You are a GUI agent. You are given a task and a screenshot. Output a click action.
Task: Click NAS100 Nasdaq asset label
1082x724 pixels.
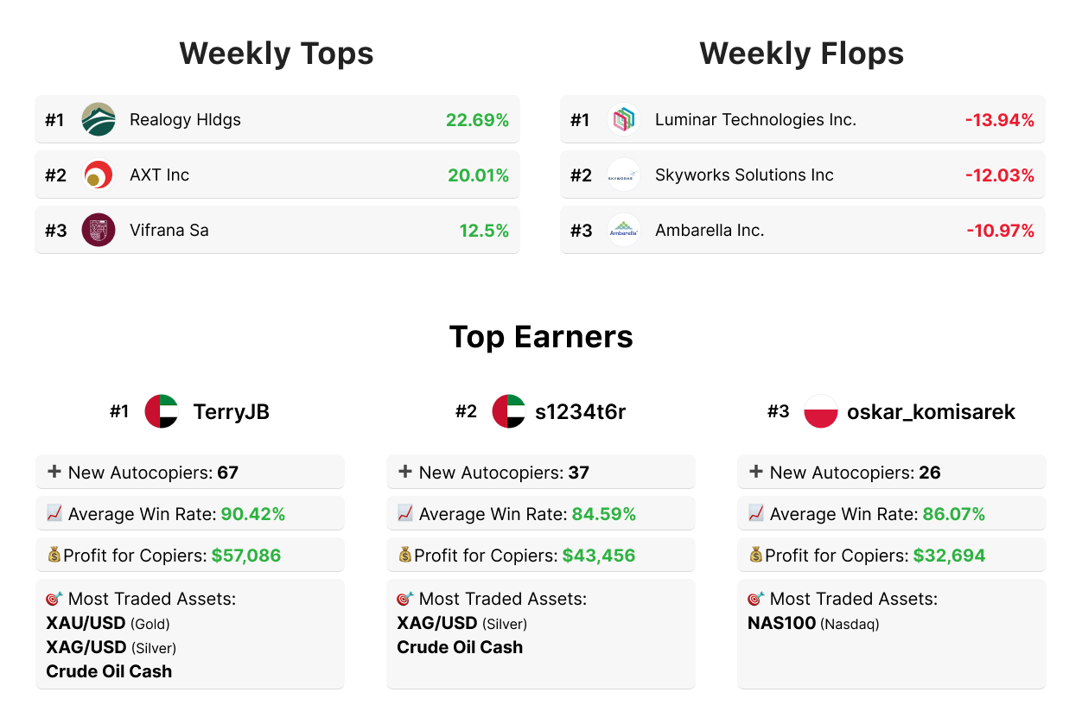[x=812, y=623]
